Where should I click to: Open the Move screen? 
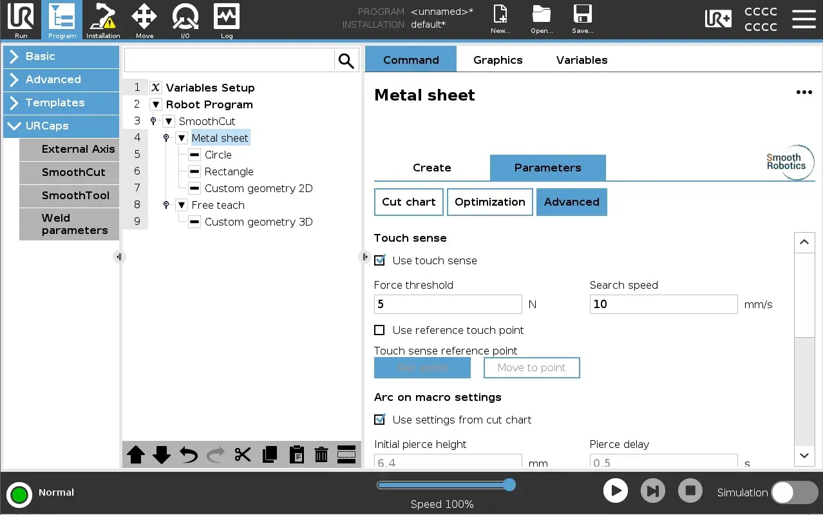pos(144,20)
